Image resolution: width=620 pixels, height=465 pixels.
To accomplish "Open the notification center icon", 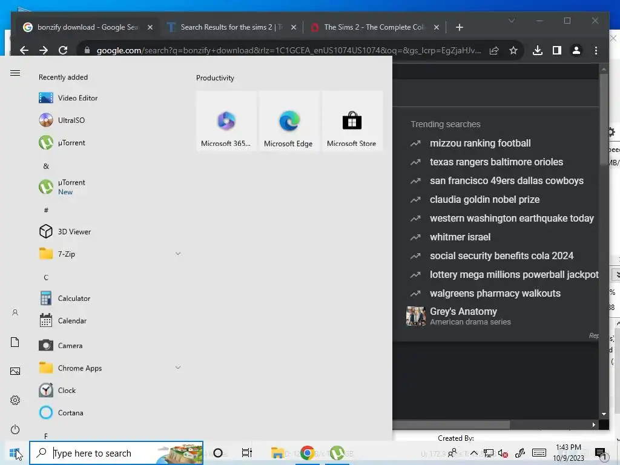I will [600, 453].
